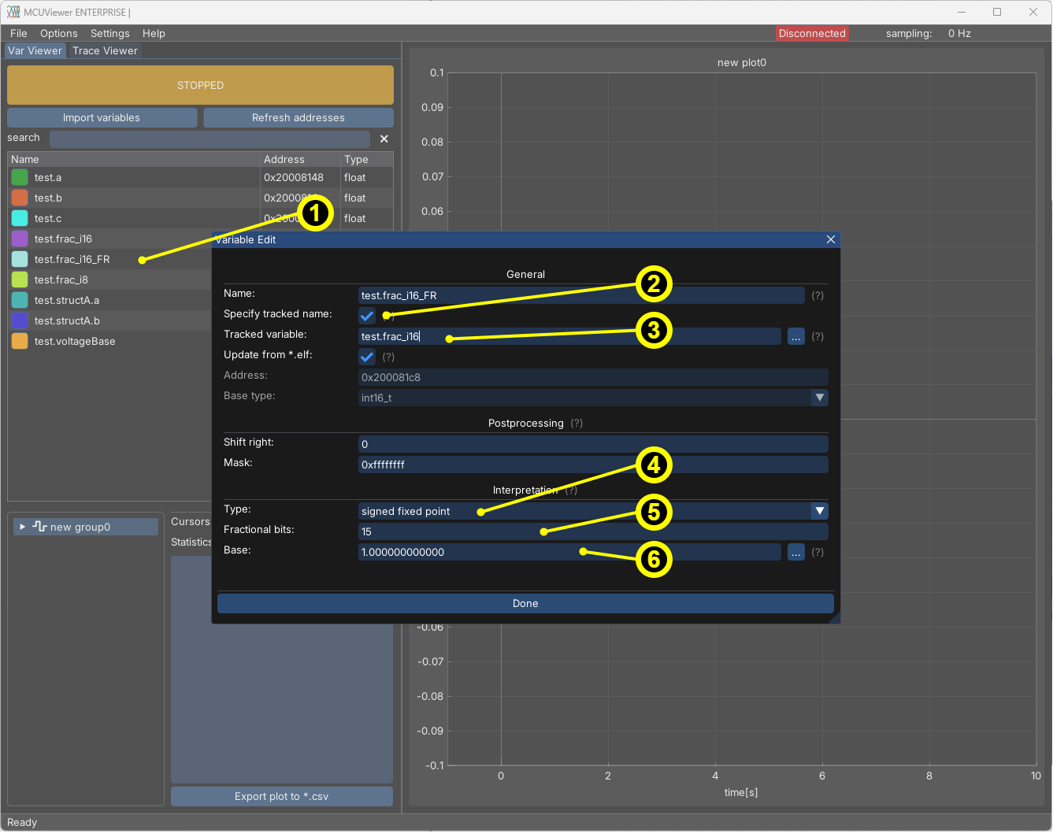Close the Variable Edit dialog
Viewport: 1053px width, 833px height.
tap(830, 240)
